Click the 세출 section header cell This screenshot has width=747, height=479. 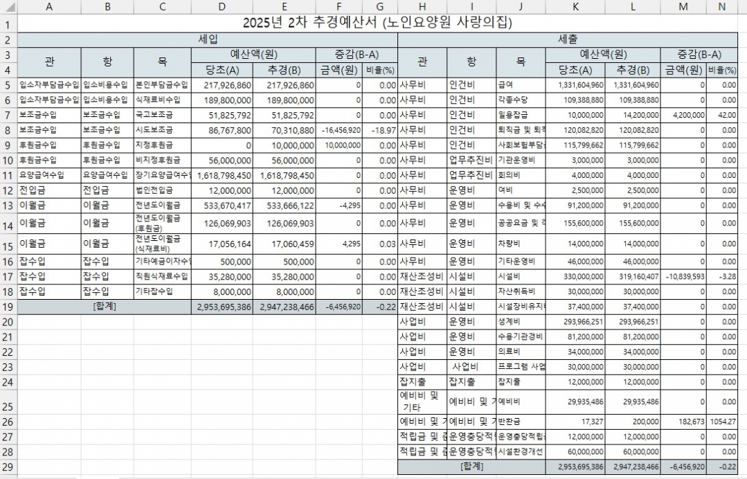pos(568,39)
